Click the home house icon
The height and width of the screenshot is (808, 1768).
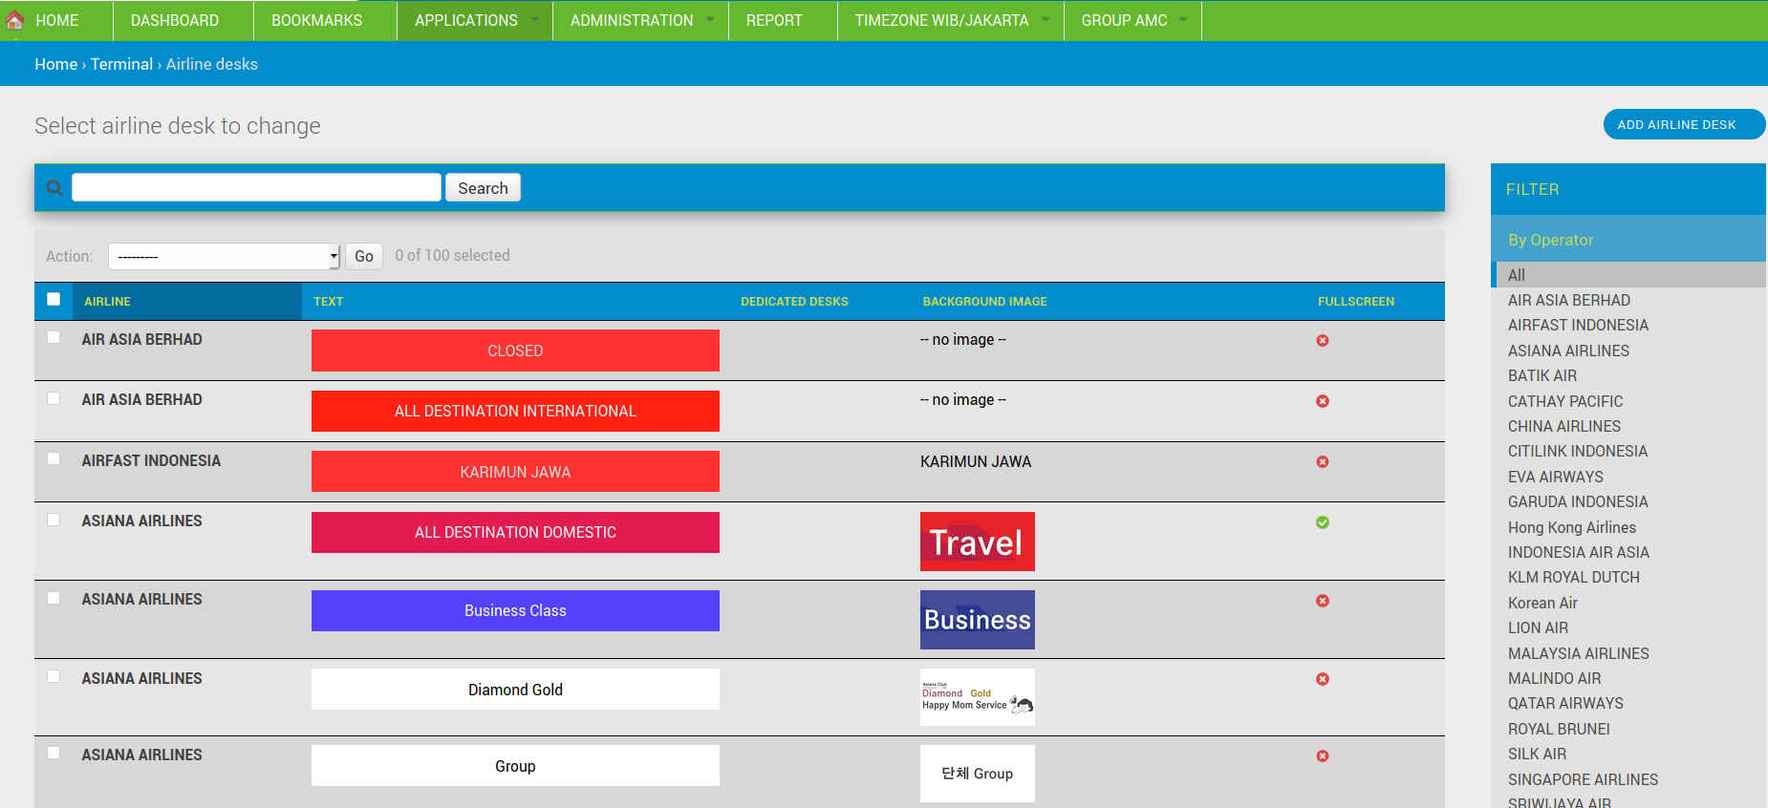click(x=14, y=20)
